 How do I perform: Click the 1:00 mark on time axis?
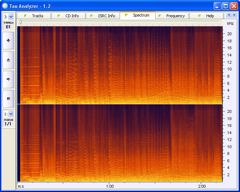coord(110,186)
